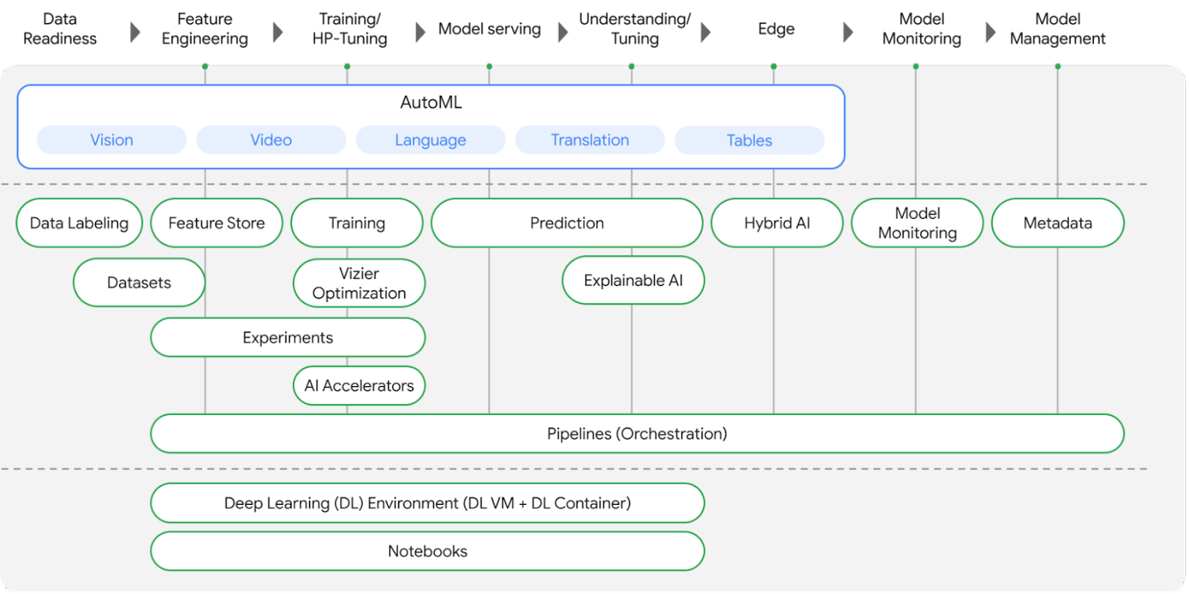Click the AutoML Vision pill

111,140
